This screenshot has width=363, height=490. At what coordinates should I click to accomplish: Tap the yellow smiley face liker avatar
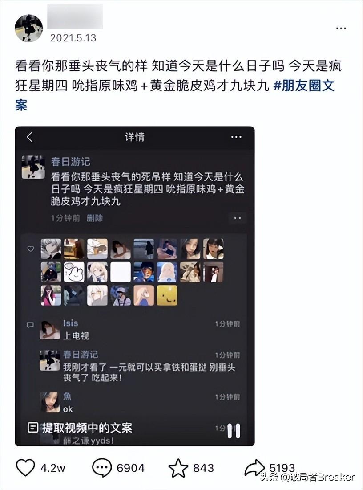[x=167, y=295]
